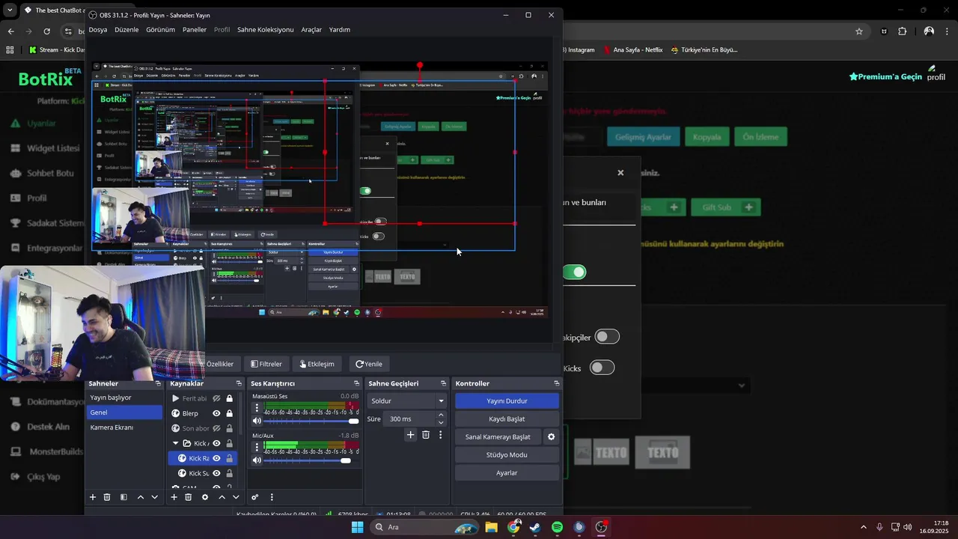Open virtual camera settings gear
The image size is (958, 539).
pyautogui.click(x=552, y=437)
